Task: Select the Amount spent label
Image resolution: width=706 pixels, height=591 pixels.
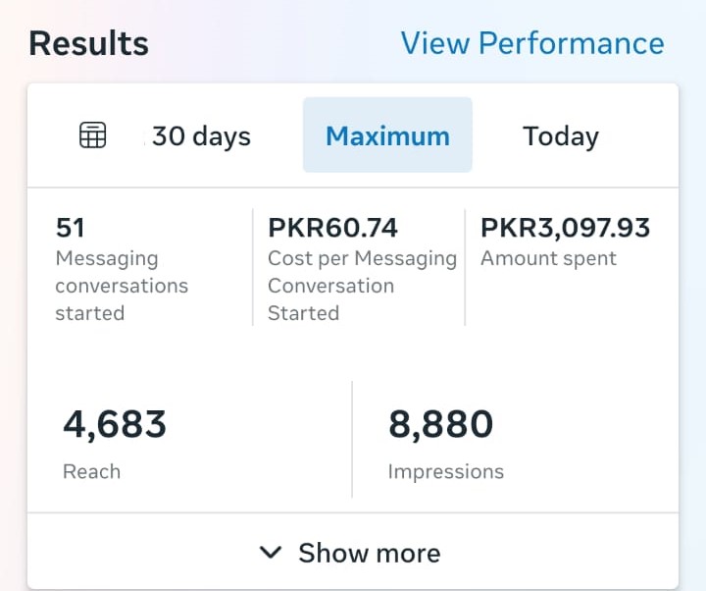Action: [548, 259]
